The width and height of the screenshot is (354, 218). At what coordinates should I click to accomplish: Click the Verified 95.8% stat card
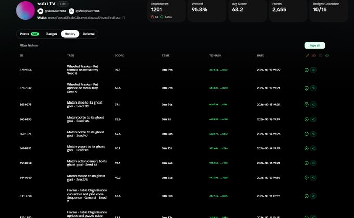coord(207,10)
